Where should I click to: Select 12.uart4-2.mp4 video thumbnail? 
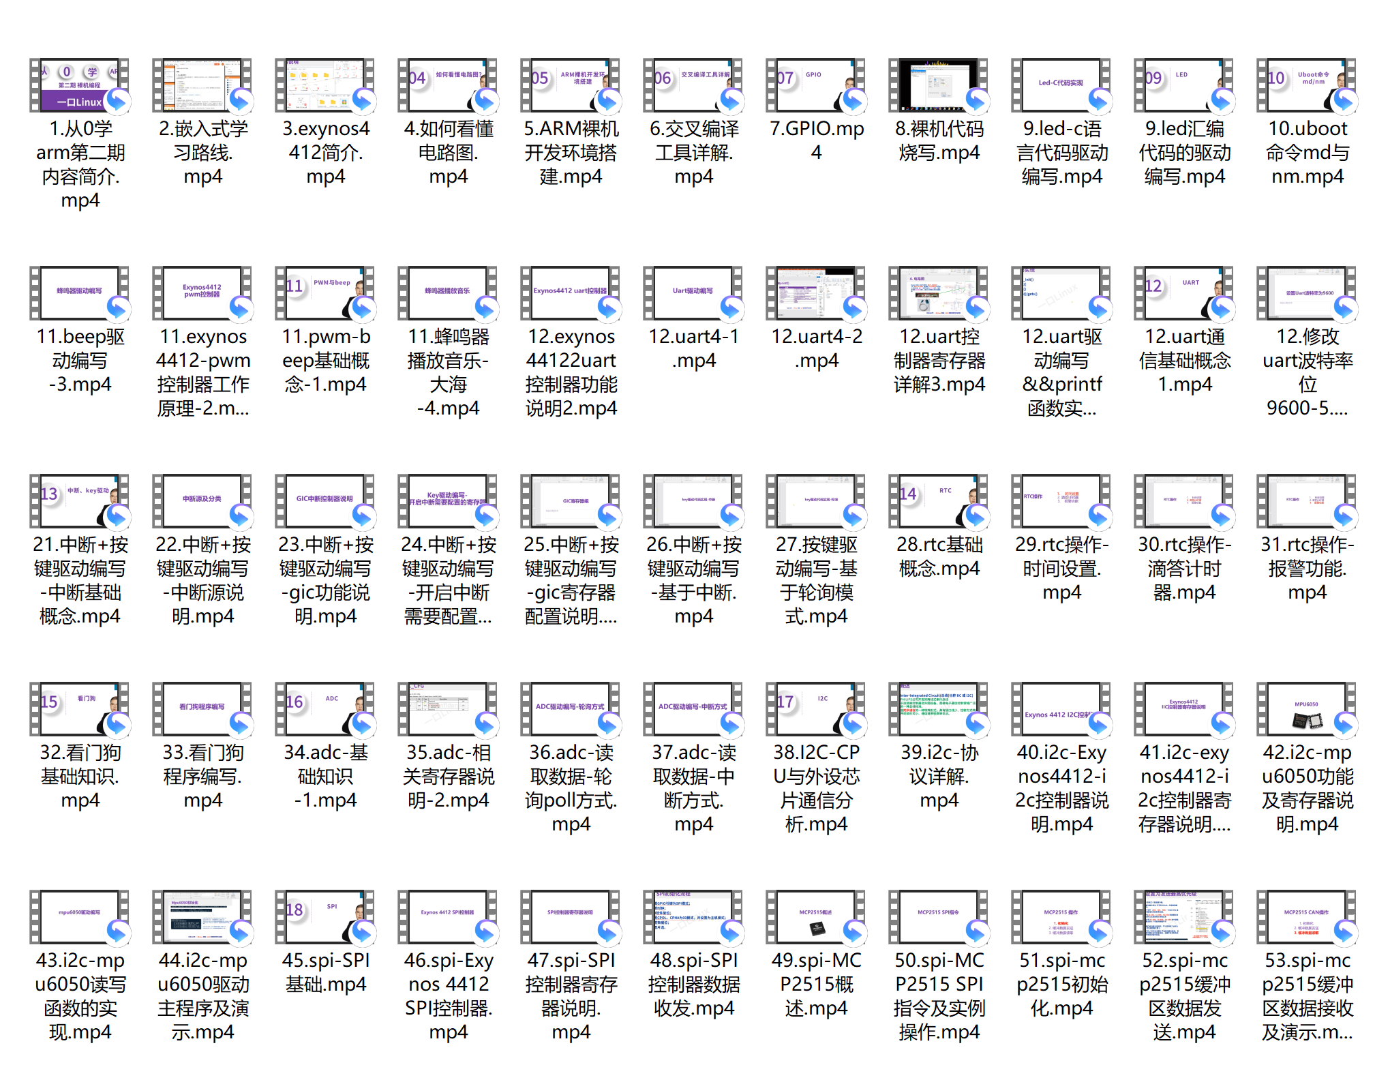[x=816, y=293]
